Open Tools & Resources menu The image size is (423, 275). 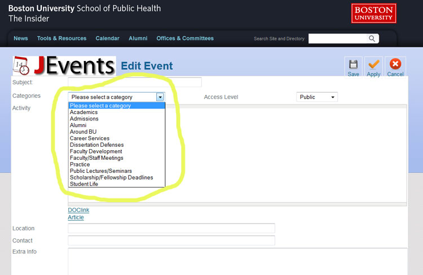62,38
